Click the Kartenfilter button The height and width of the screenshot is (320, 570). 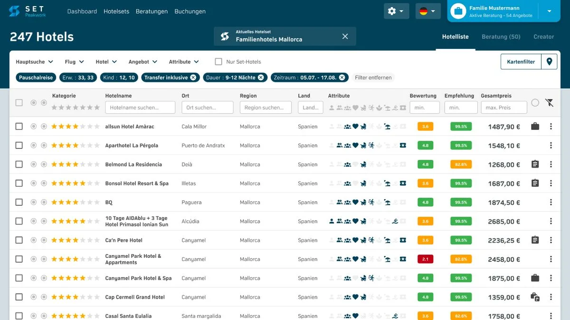tap(521, 62)
